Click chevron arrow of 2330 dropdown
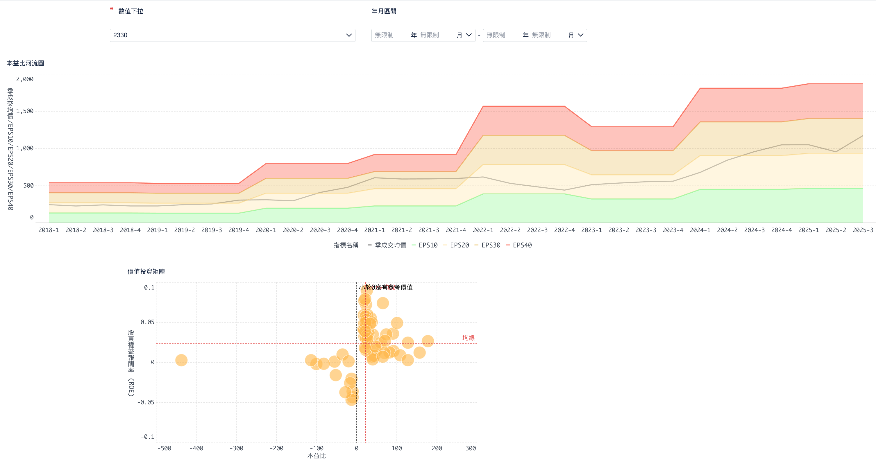This screenshot has height=466, width=876. coord(348,35)
